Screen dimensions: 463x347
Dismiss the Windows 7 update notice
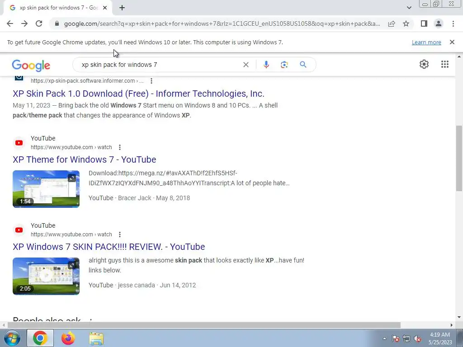452,42
